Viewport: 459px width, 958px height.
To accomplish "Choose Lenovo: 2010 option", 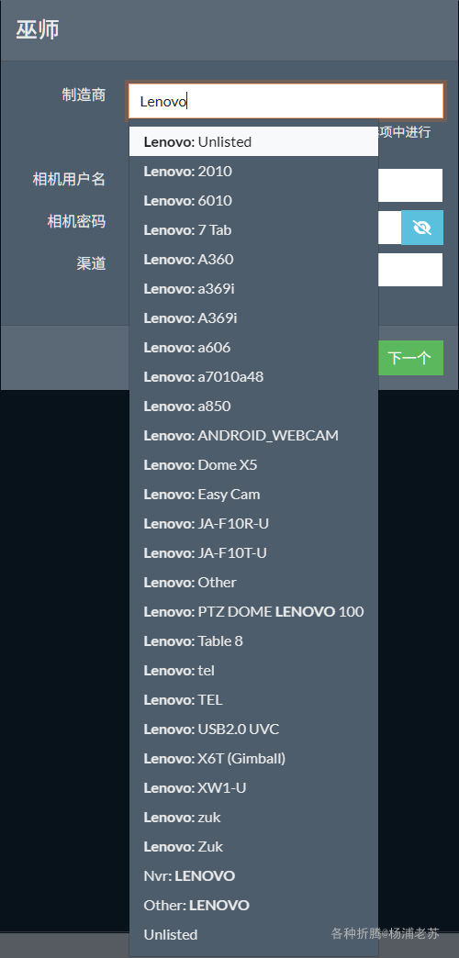I will [253, 171].
